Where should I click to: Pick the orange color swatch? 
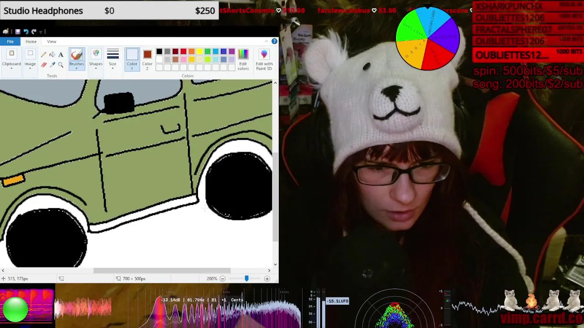pos(191,51)
